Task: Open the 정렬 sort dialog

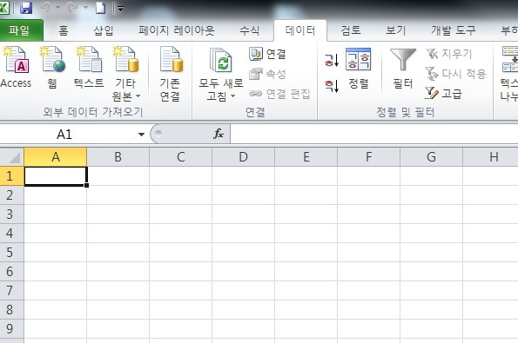Action: pos(359,69)
